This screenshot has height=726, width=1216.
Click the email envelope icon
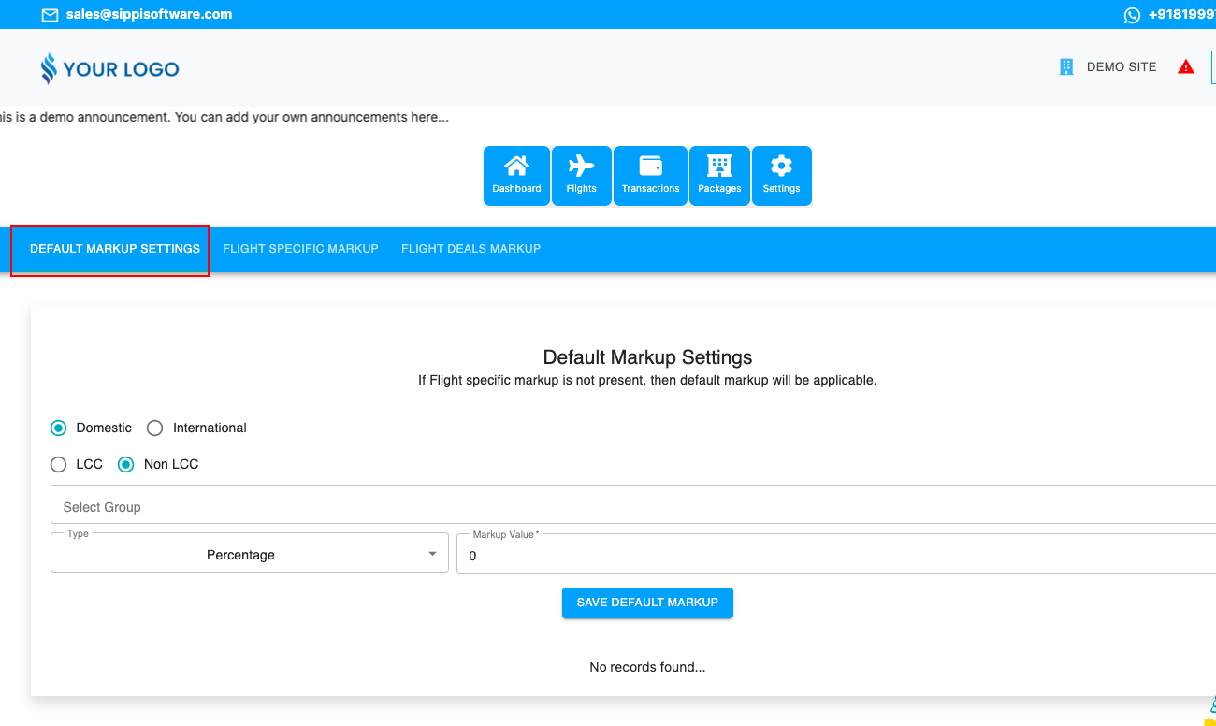click(x=51, y=15)
